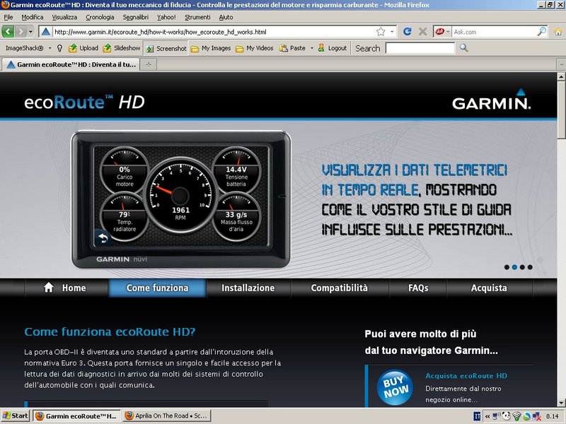Open My Videos folder in ImageShack toolbar
This screenshot has height=424, width=566.
point(254,48)
